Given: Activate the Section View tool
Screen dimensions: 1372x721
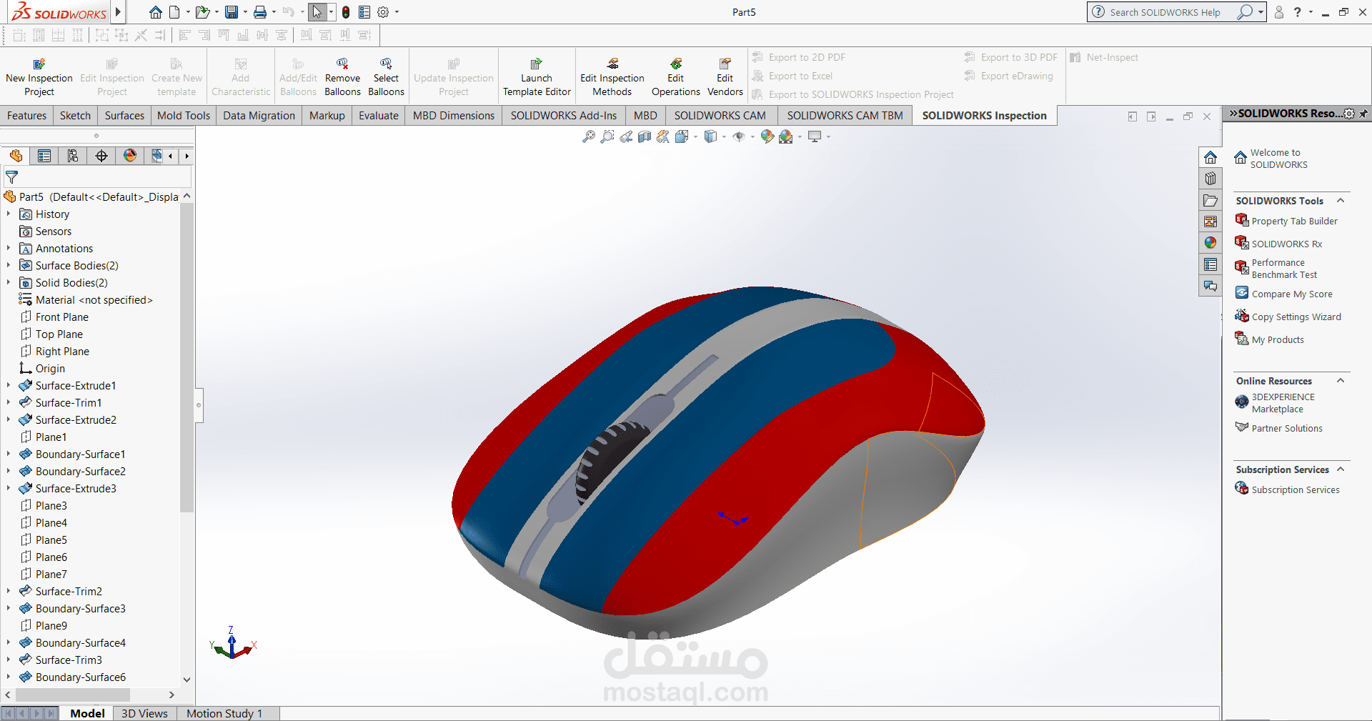Looking at the screenshot, I should coord(644,136).
